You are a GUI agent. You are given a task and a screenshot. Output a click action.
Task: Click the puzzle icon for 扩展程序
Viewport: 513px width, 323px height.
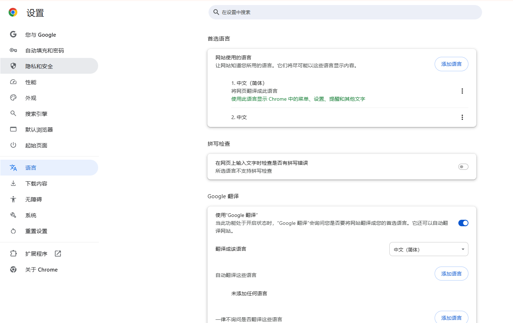tap(13, 253)
